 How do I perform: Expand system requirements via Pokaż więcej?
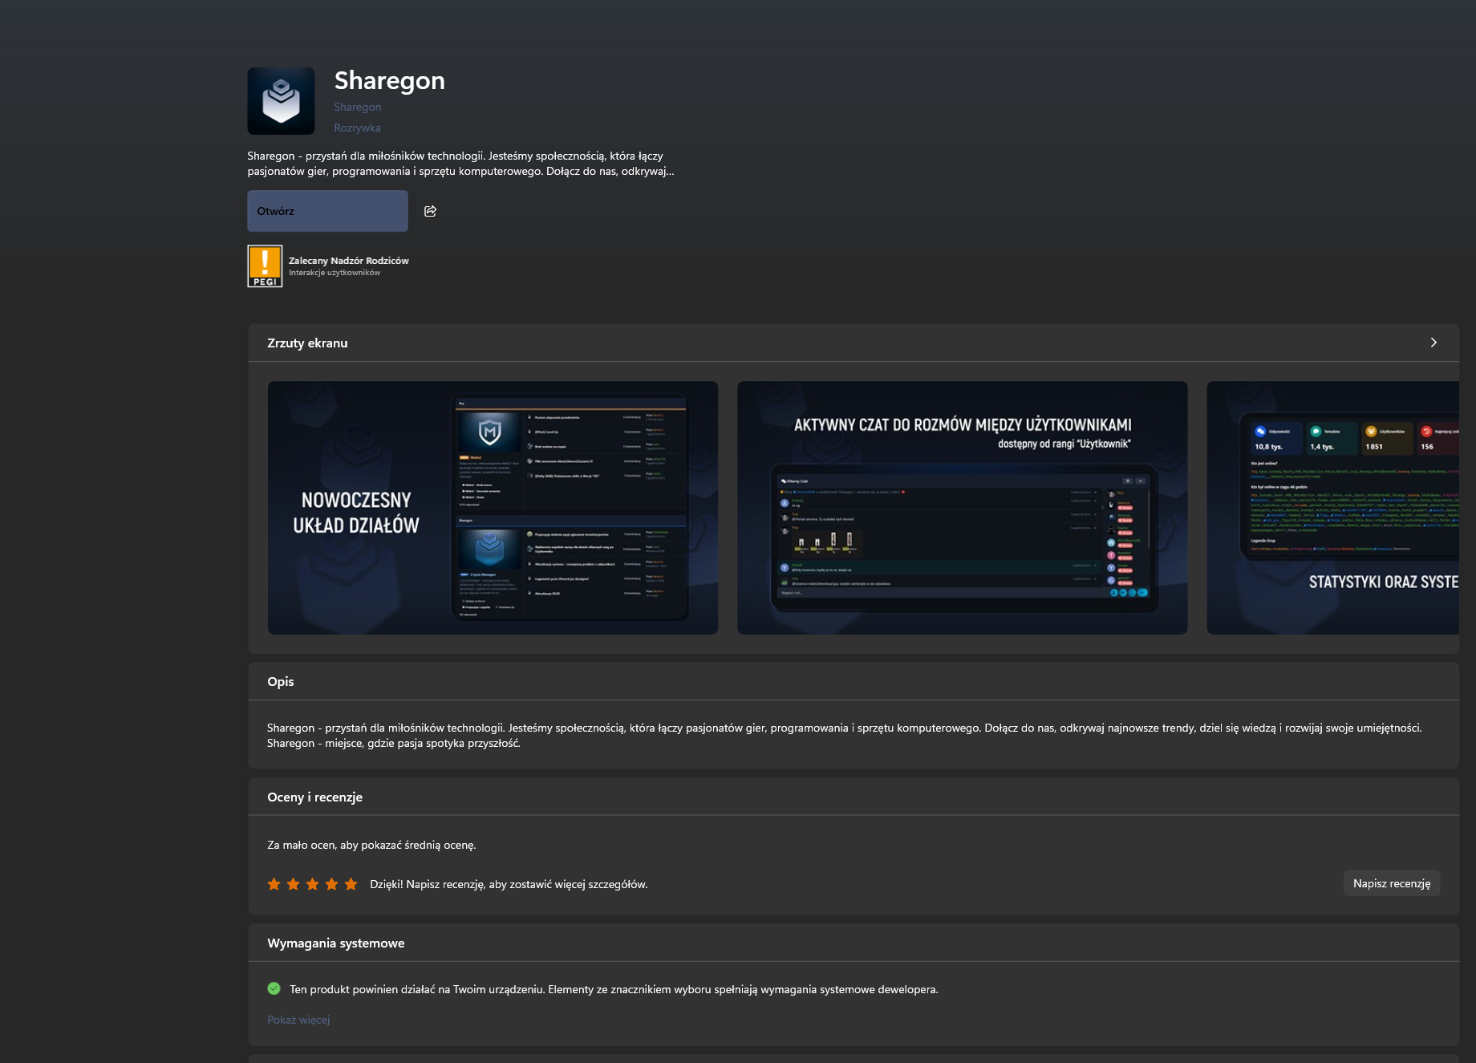coord(298,1020)
